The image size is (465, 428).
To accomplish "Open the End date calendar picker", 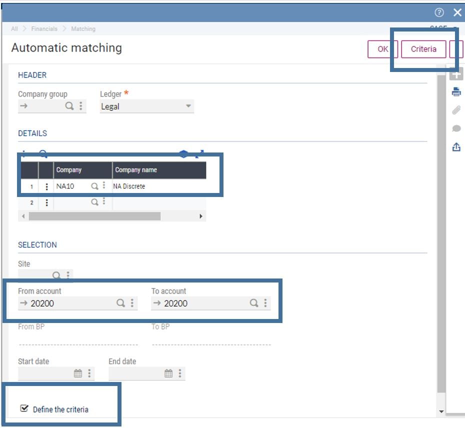I will click(x=168, y=373).
